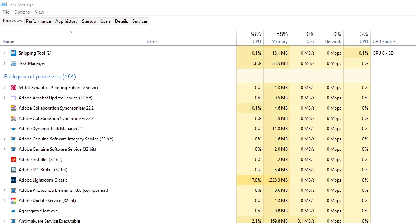
Task: Click the 11.8 MB memory value
Action: (280, 129)
